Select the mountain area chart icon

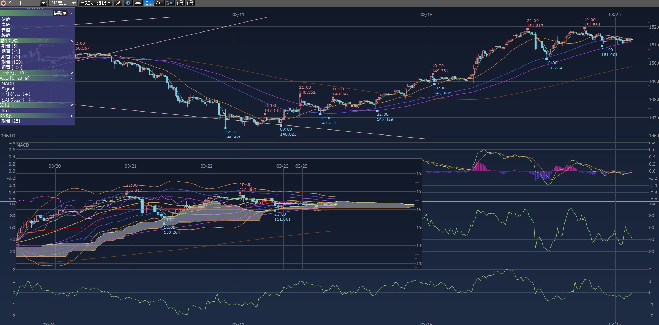pyautogui.click(x=138, y=3)
